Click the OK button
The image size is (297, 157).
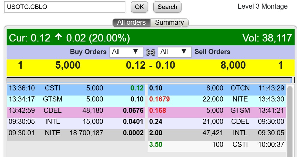coord(139,7)
